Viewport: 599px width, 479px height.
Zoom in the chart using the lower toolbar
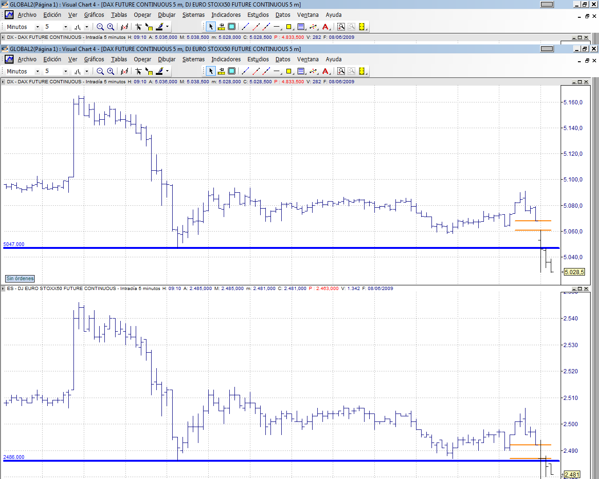pos(110,71)
